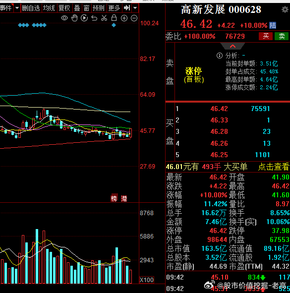The image size is (290, 293).
Task: Click the green 卖 sell button
Action: click(282, 36)
